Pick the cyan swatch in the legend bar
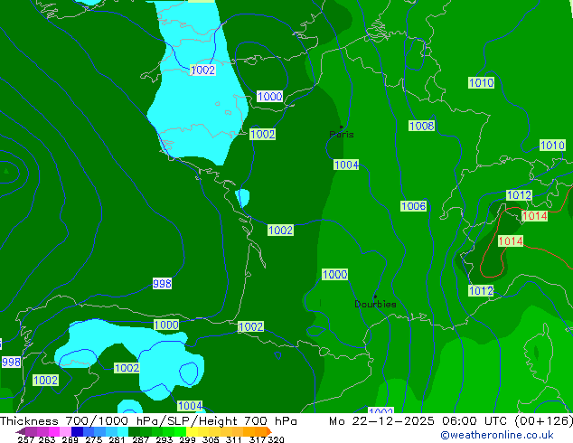The width and height of the screenshot is (573, 443). [x=123, y=431]
